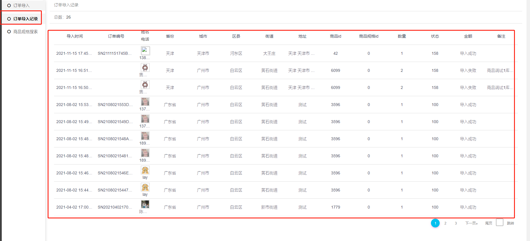The image size is (530, 241).
Task: Click broken avatar image in first row
Action: (145, 50)
